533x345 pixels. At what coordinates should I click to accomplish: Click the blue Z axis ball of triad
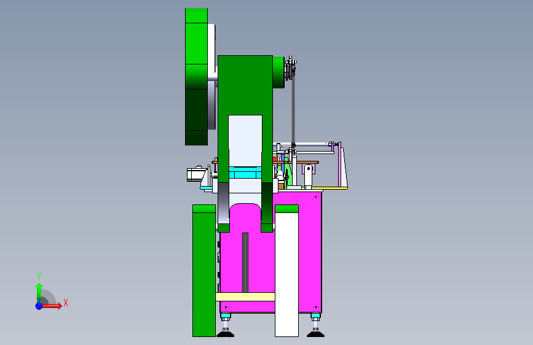(39, 306)
